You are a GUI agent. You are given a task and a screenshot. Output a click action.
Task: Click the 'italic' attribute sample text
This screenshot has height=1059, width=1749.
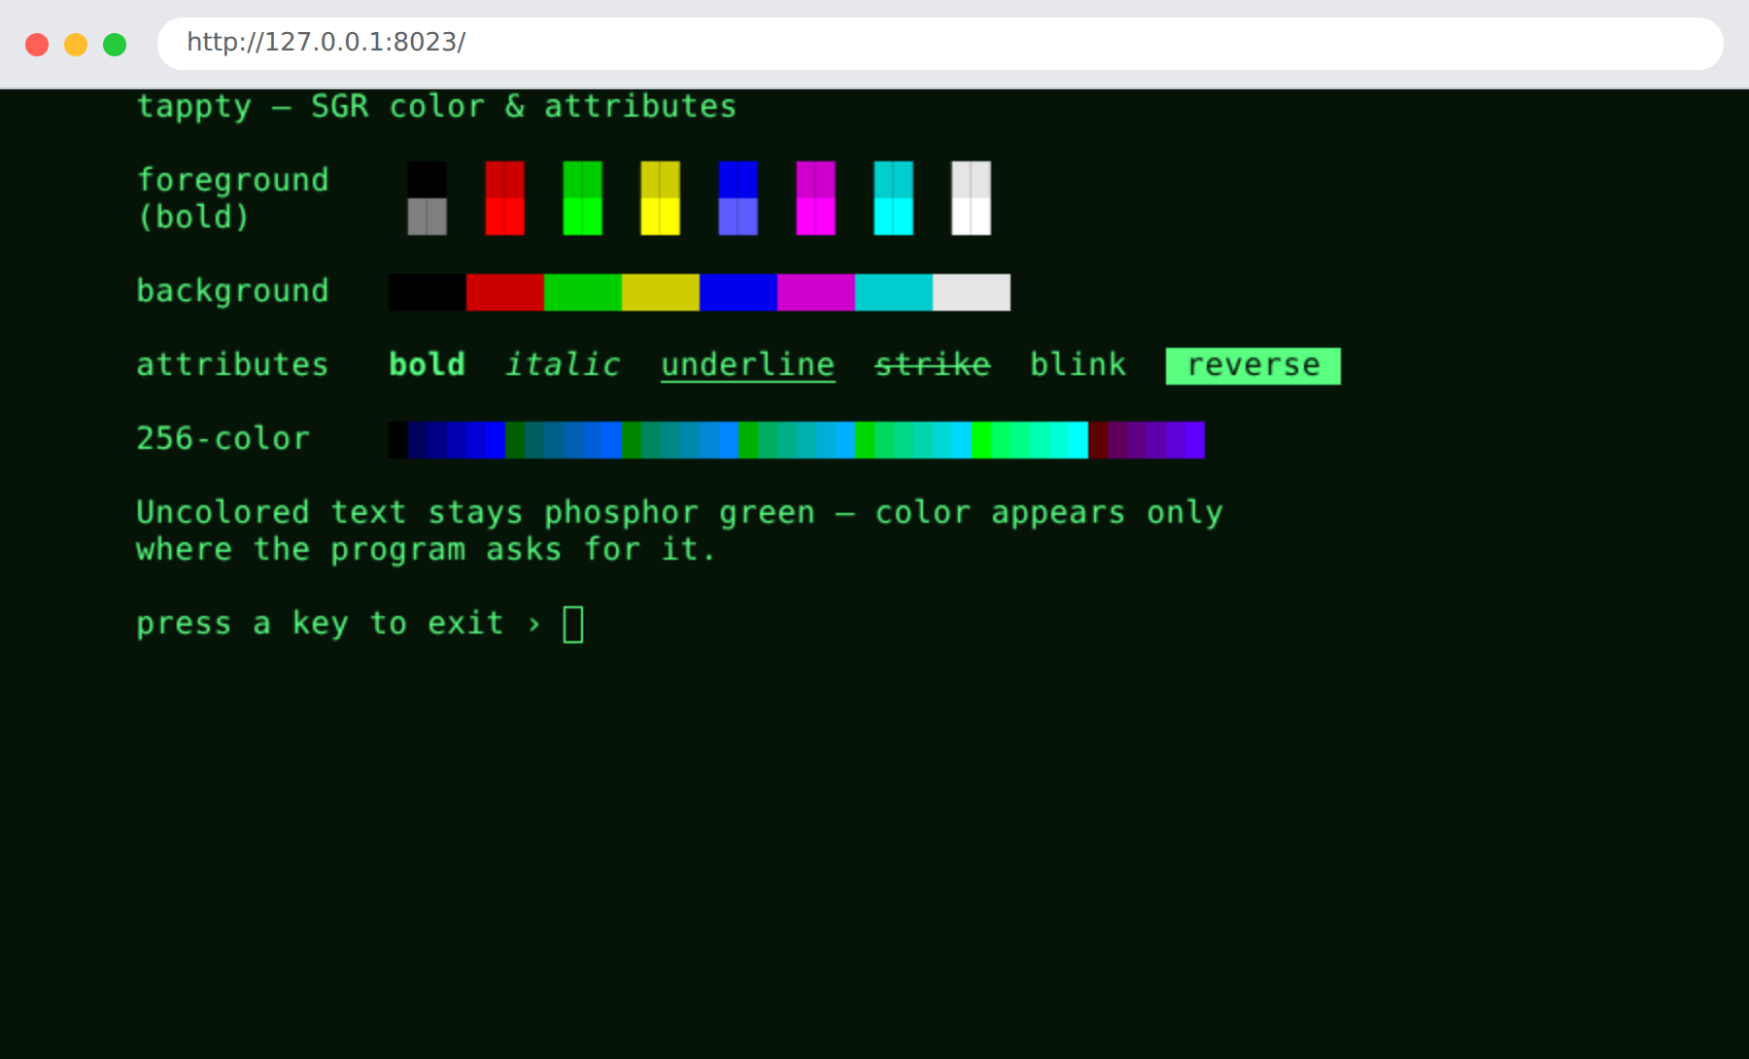(x=564, y=364)
